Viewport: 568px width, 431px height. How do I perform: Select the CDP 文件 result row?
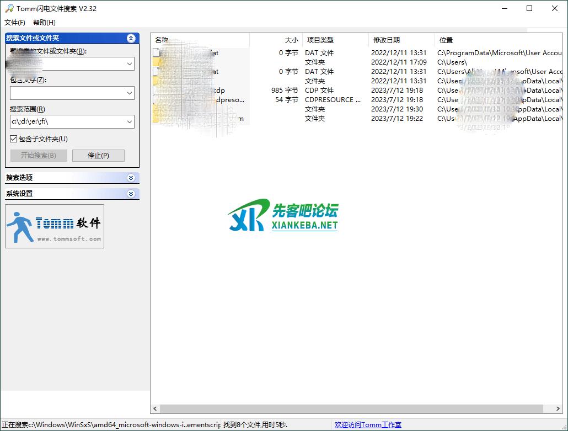tap(319, 91)
